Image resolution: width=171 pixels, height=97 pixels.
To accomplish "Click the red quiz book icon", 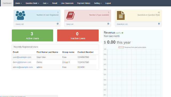I will [x=71, y=15].
